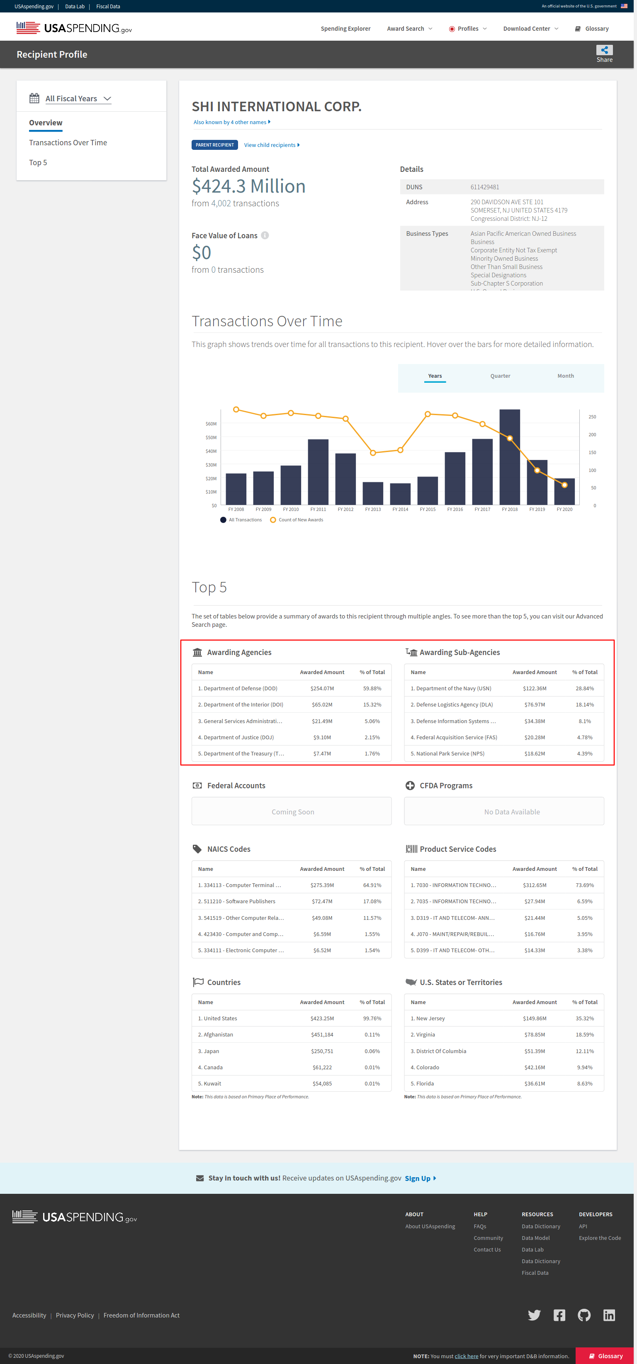637x1364 pixels.
Task: Click Department of Defense (DOD) row
Action: click(292, 688)
